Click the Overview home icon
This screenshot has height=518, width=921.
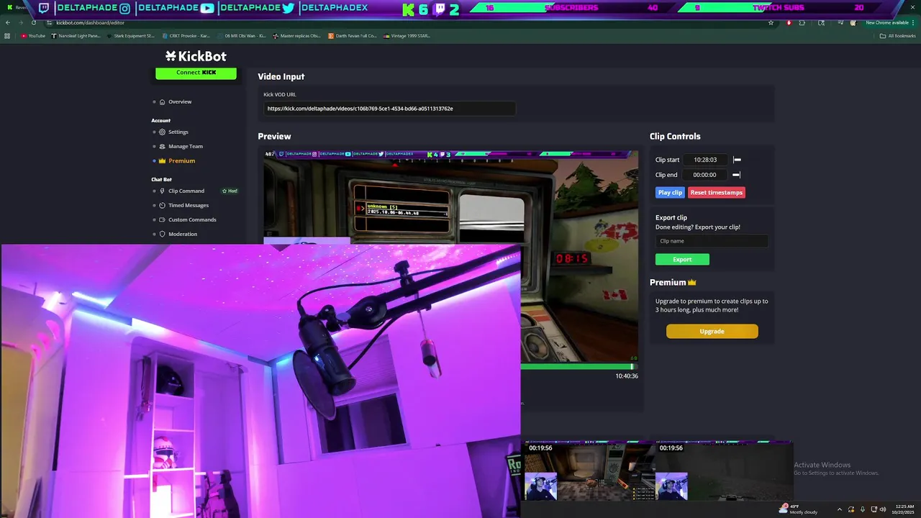pyautogui.click(x=163, y=102)
